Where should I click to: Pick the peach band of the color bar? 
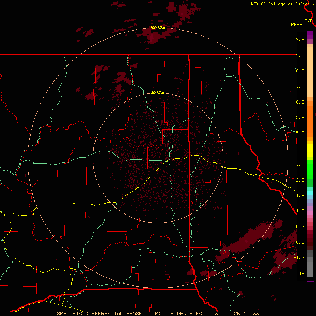tap(310, 72)
